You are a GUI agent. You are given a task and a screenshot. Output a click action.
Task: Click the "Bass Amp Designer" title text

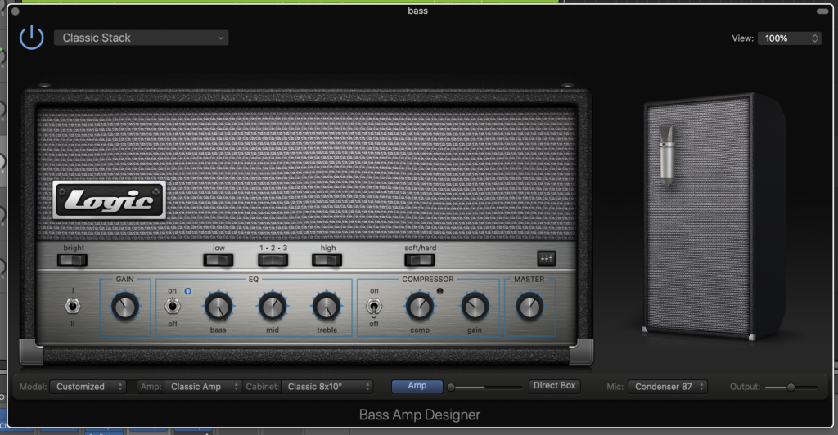[420, 415]
